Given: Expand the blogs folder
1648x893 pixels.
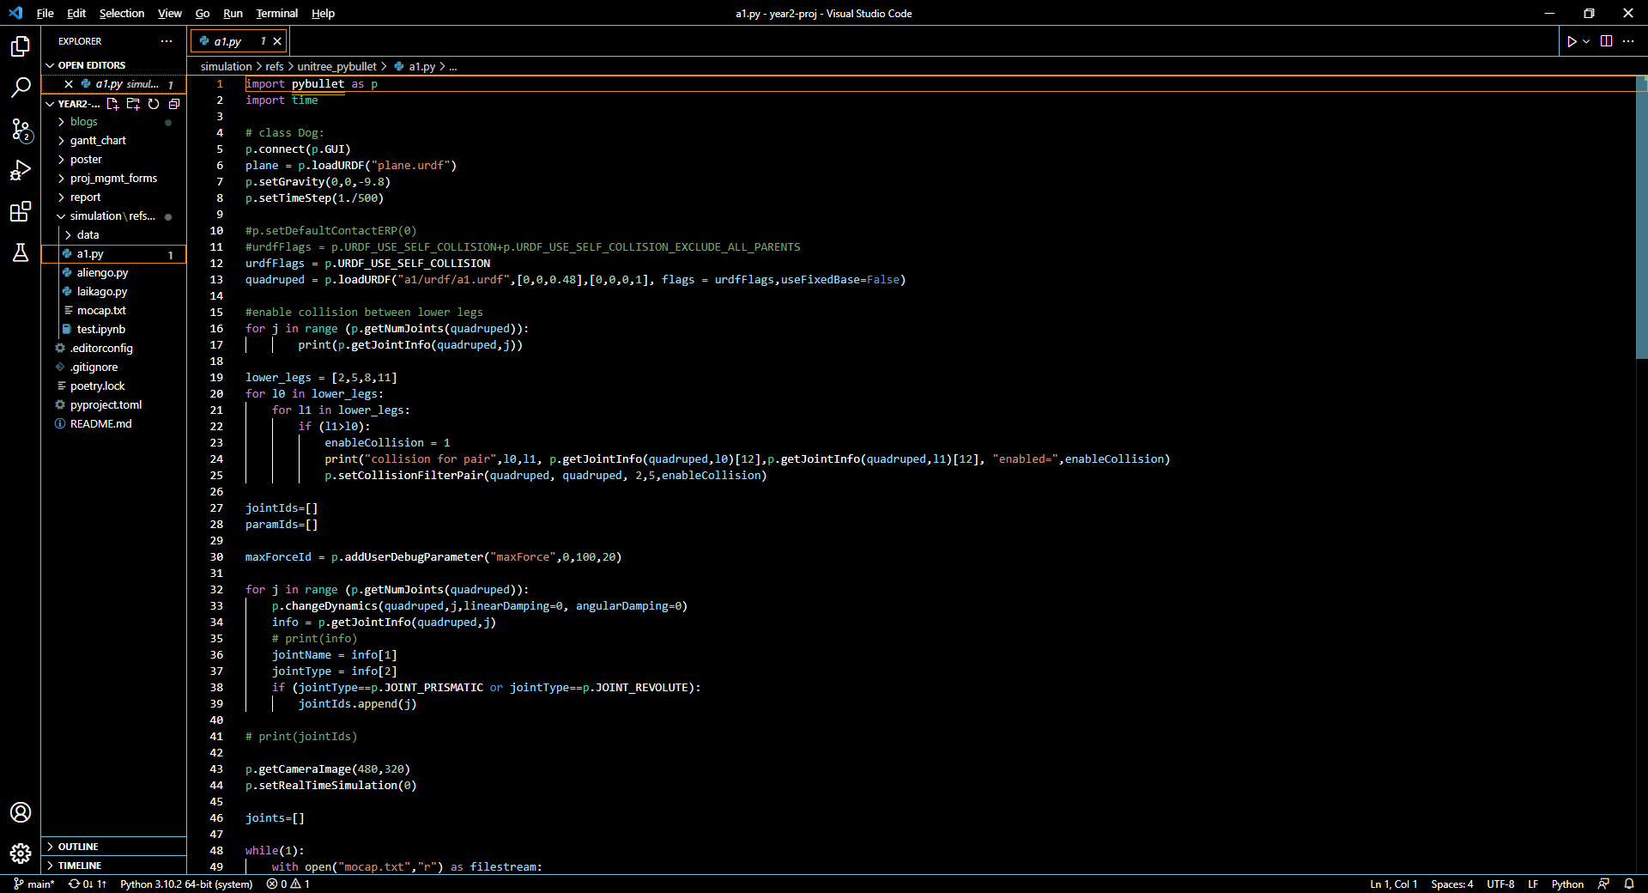Looking at the screenshot, I should (113, 122).
